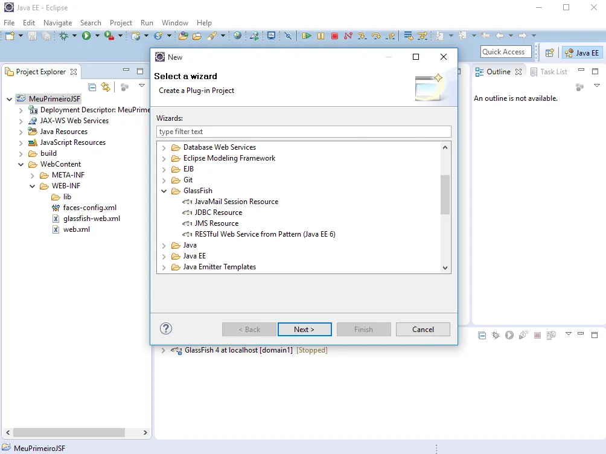Click the Step Over icon
Image resolution: width=606 pixels, height=454 pixels.
click(x=376, y=36)
